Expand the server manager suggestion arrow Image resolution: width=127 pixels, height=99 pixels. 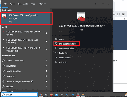[x=46, y=71]
